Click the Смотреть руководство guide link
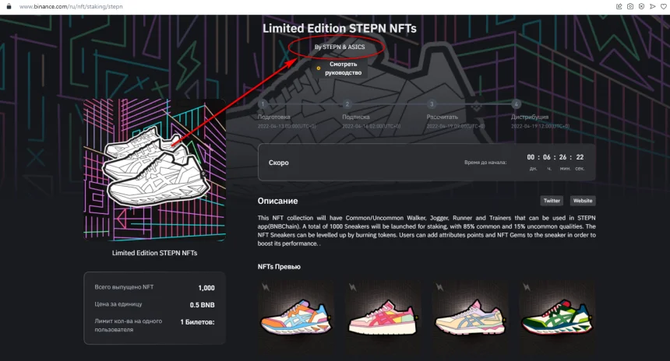Image resolution: width=670 pixels, height=361 pixels. point(343,68)
